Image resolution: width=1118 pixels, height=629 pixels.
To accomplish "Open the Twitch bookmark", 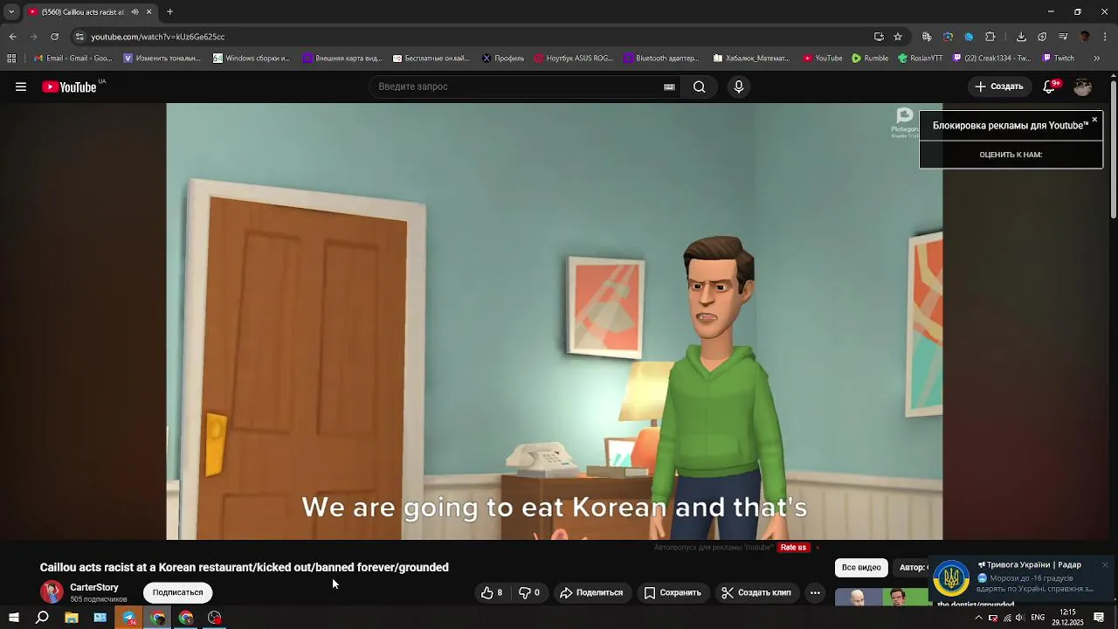I will pyautogui.click(x=1058, y=59).
